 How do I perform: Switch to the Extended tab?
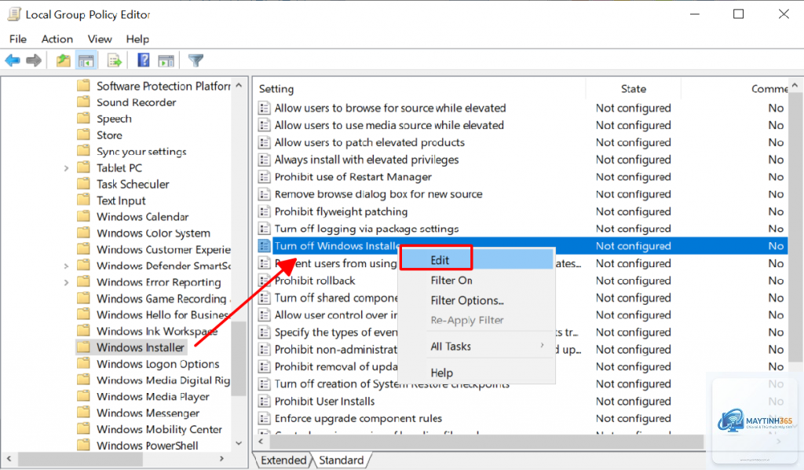[x=283, y=461]
